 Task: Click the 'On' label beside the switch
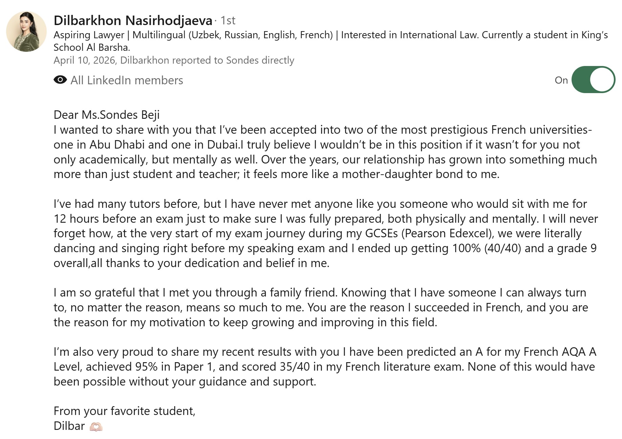pyautogui.click(x=561, y=80)
